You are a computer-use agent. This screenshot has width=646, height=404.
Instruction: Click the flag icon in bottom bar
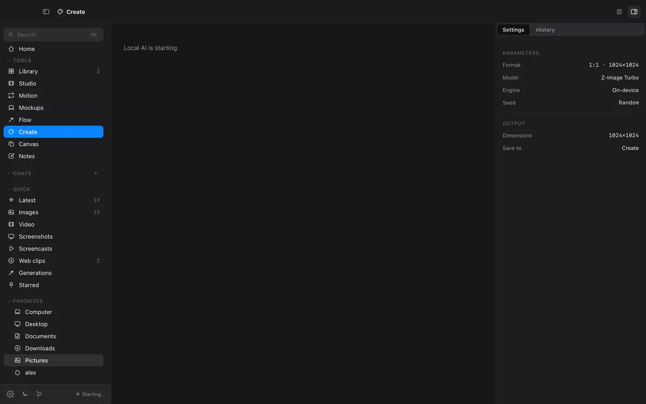pyautogui.click(x=39, y=394)
